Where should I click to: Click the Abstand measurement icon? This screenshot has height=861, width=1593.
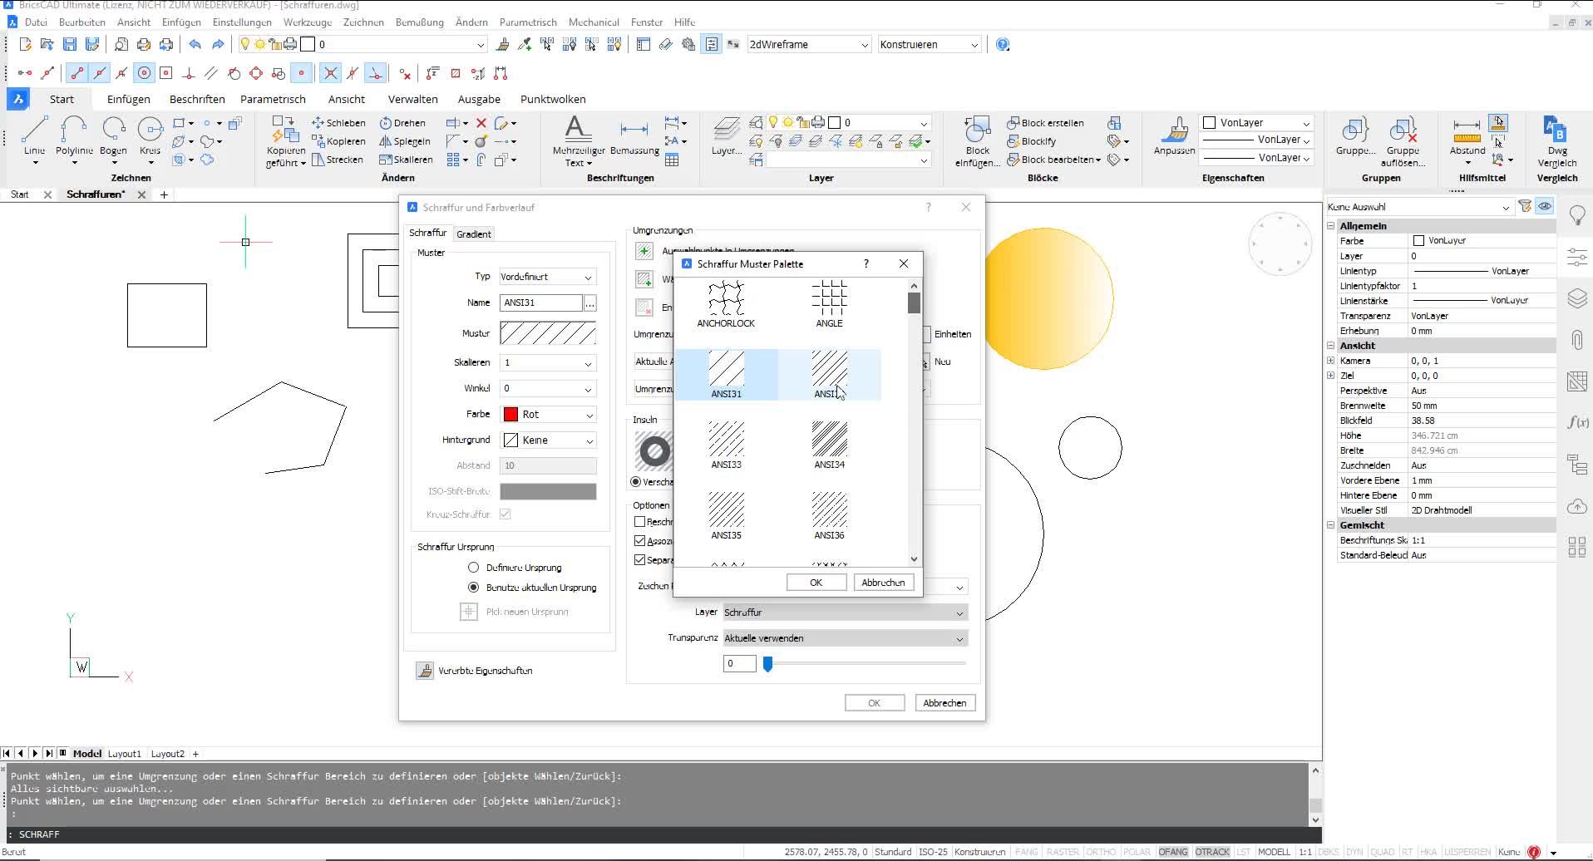pos(1467,136)
